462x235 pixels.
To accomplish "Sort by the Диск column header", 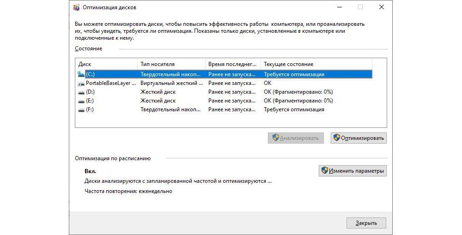I will click(x=106, y=64).
